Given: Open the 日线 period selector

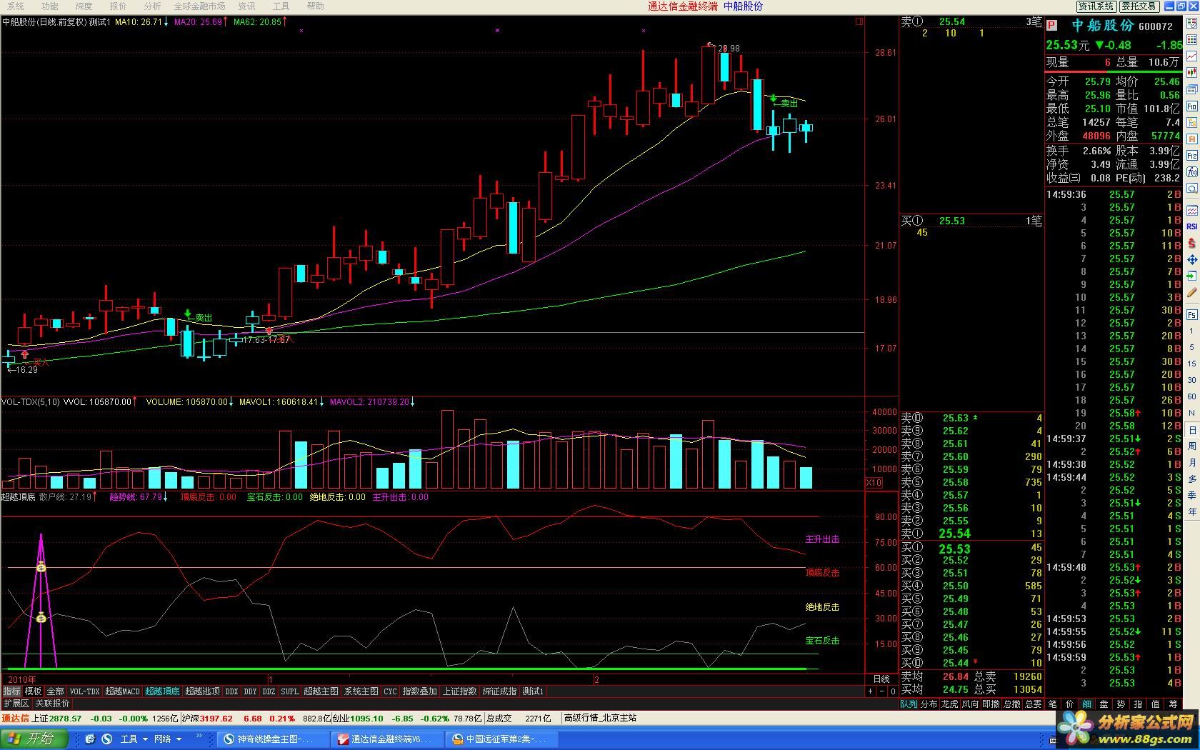Looking at the screenshot, I should [x=881, y=679].
